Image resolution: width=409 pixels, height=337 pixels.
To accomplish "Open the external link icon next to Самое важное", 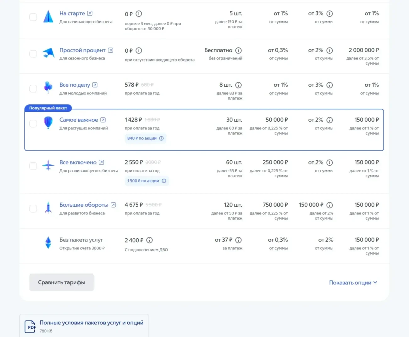I will point(103,120).
